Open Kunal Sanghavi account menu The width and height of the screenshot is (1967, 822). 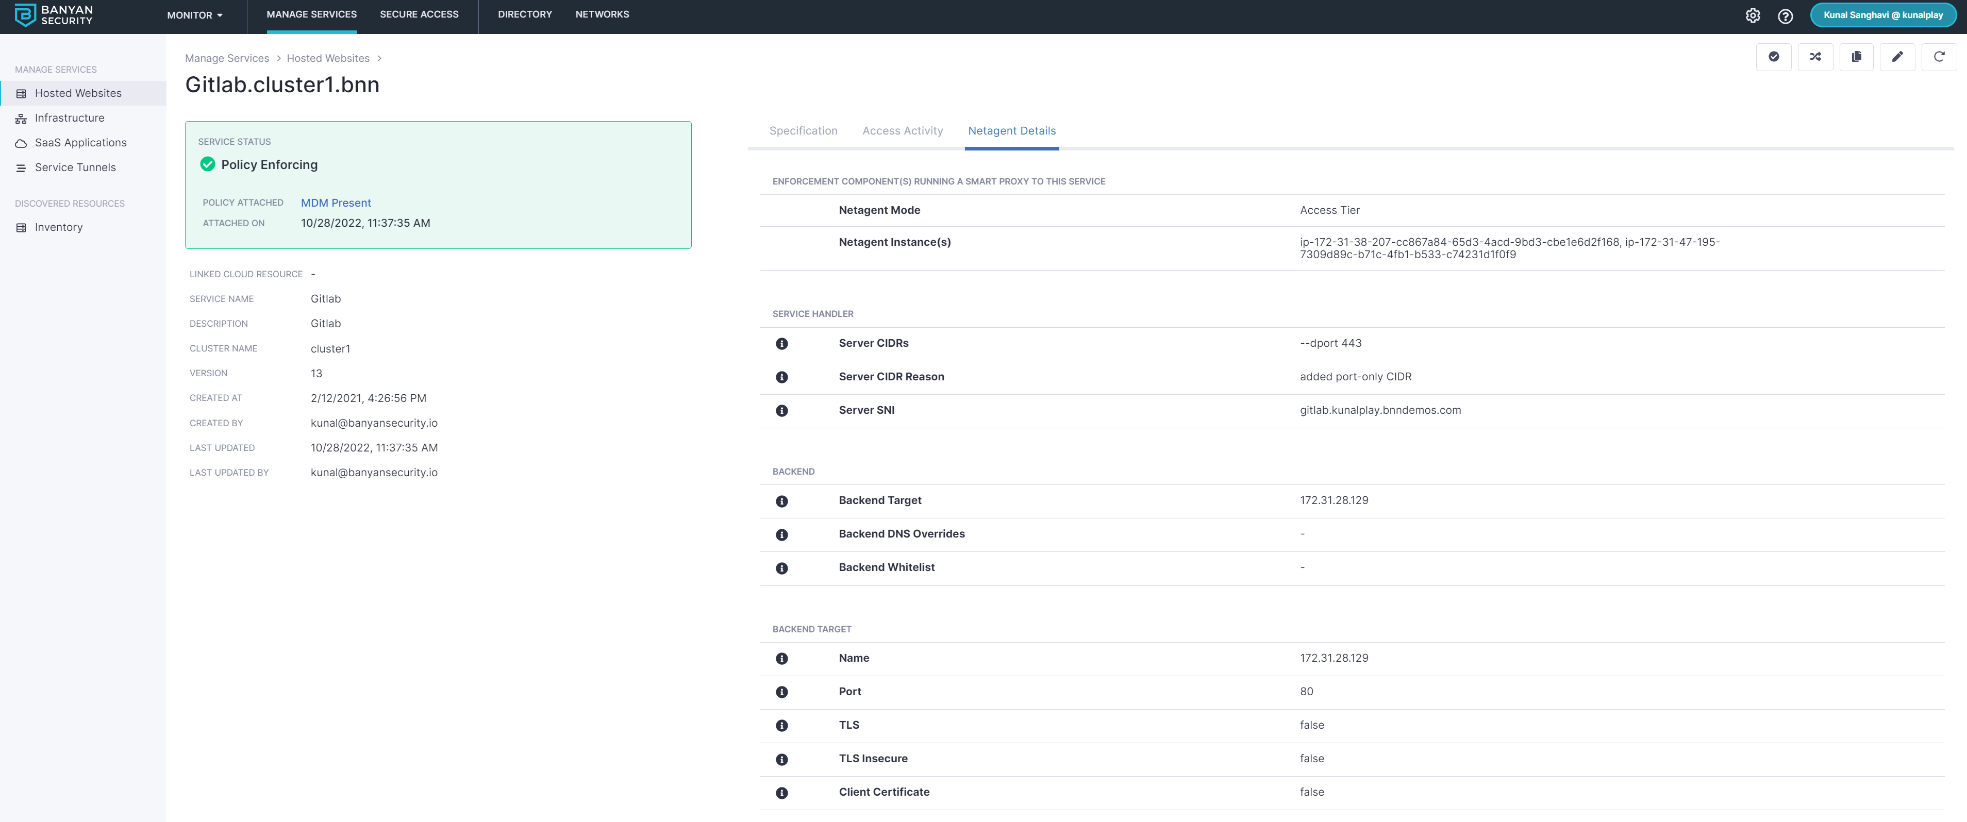pos(1882,15)
